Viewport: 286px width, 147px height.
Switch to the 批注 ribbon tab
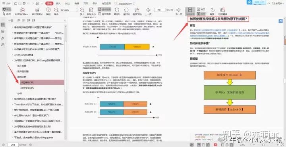click(68, 4)
